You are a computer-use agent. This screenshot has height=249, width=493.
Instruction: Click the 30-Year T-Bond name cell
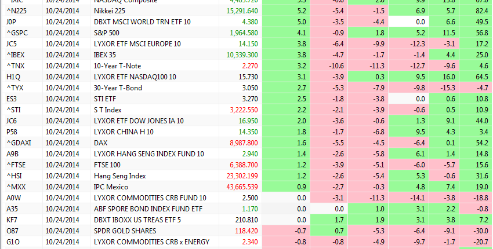(x=118, y=87)
